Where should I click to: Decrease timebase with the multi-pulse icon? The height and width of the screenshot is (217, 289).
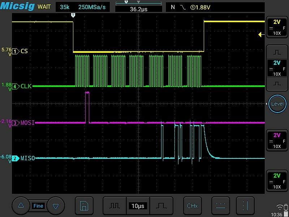pyautogui.click(x=115, y=206)
